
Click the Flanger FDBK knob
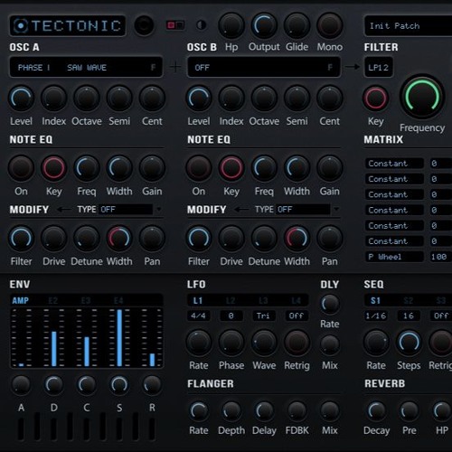pos(297,410)
